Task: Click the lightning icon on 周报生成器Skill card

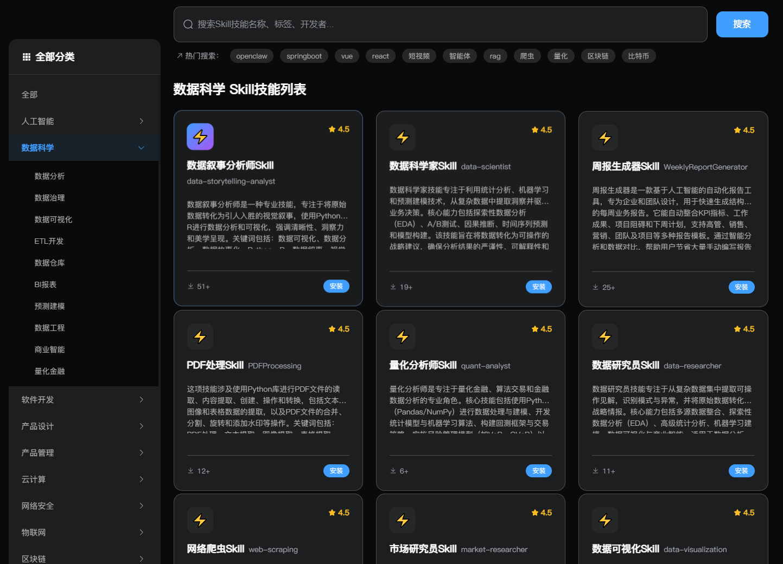Action: (605, 138)
